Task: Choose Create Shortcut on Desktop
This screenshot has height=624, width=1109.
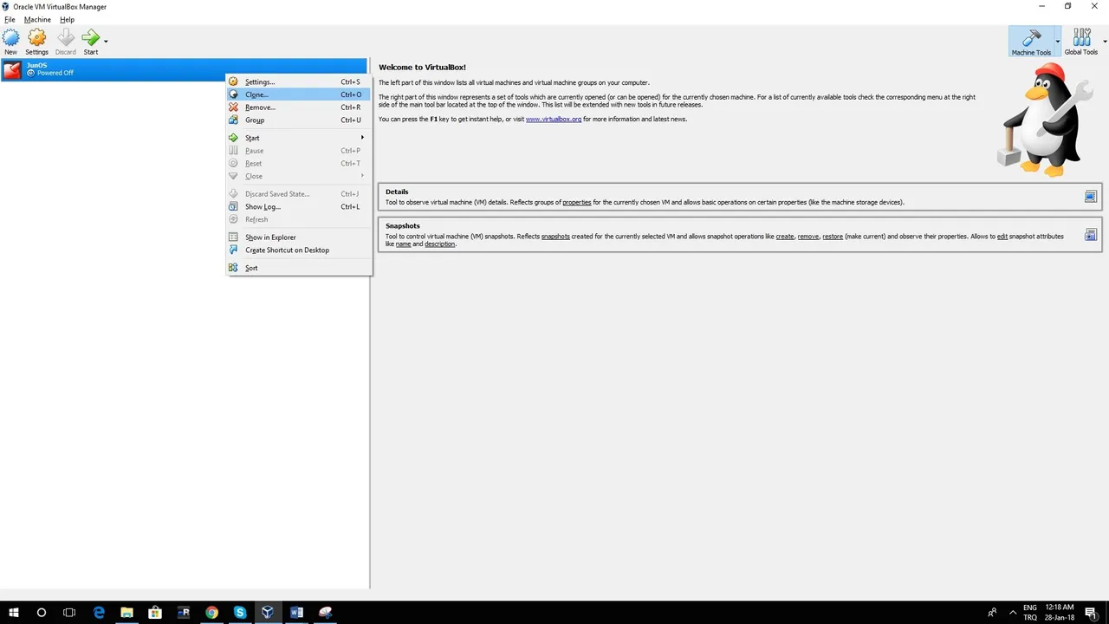Action: [299, 250]
